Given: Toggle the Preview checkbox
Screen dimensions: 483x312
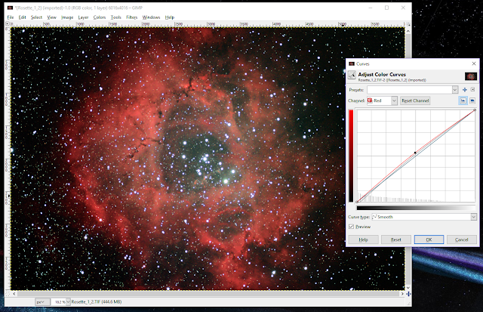Looking at the screenshot, I should click(x=351, y=227).
